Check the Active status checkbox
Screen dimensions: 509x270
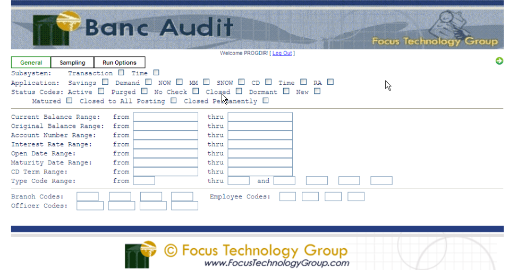(x=101, y=91)
